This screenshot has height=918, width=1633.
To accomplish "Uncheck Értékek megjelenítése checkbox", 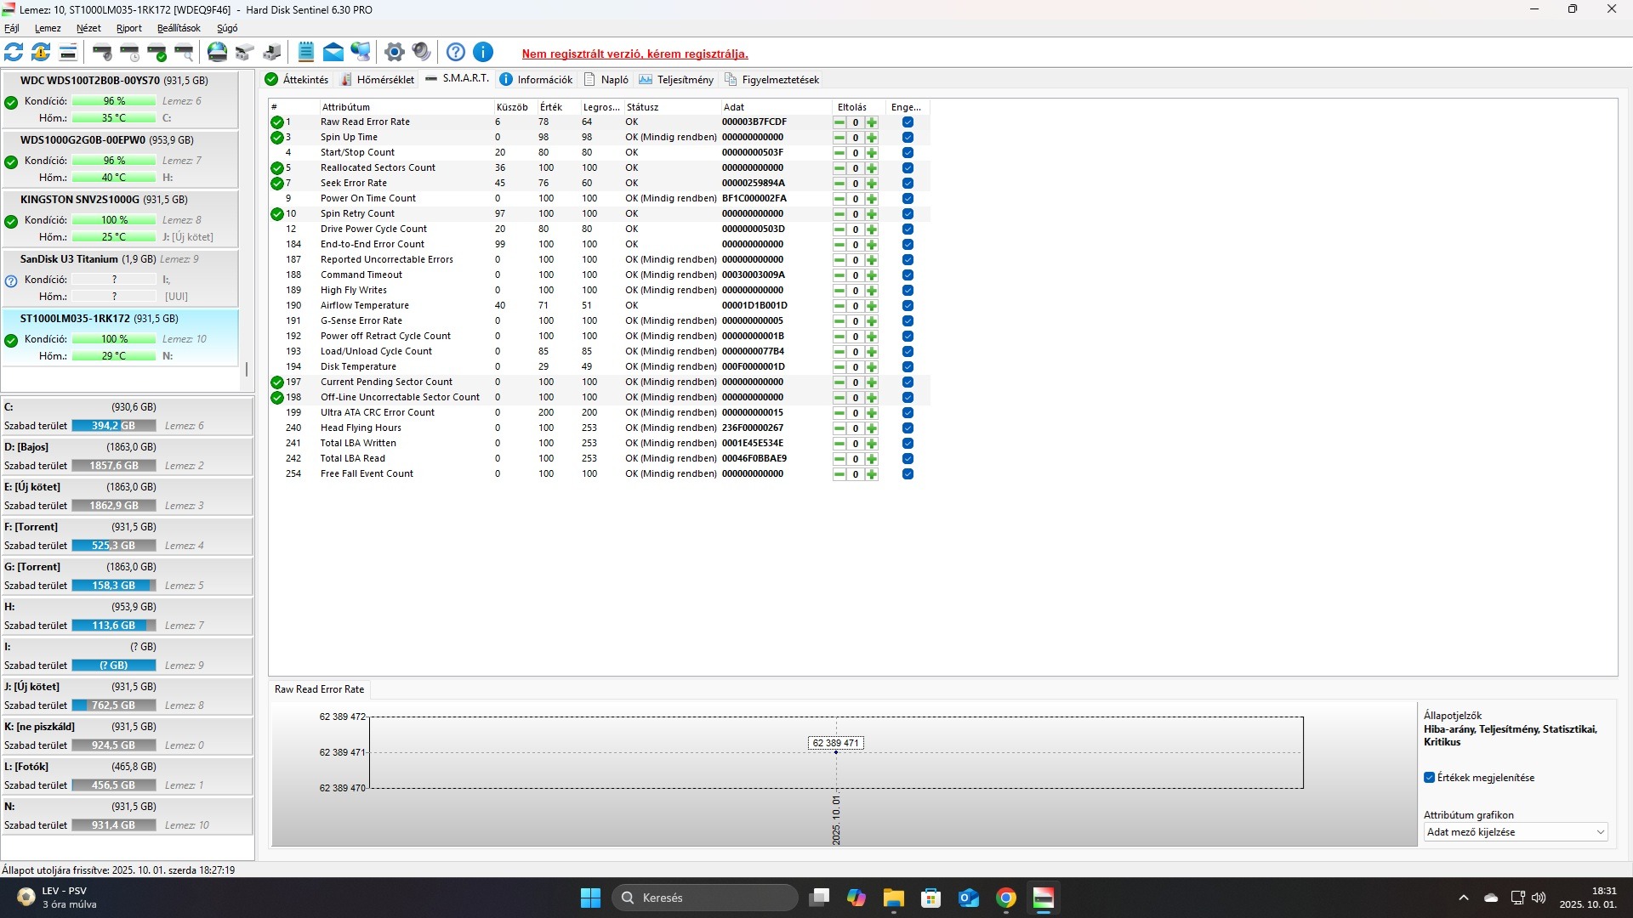I will click(1429, 778).
